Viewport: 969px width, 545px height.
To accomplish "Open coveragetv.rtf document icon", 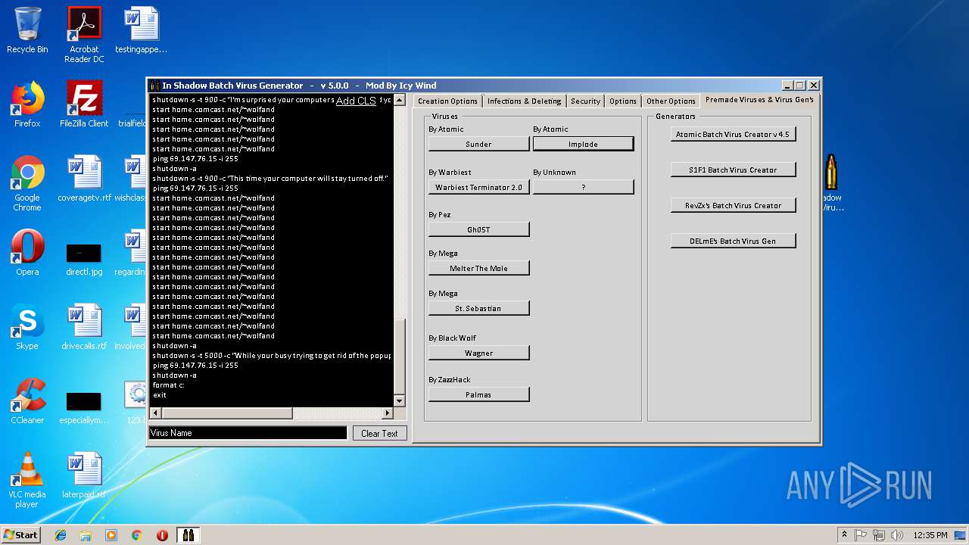I will point(84,179).
